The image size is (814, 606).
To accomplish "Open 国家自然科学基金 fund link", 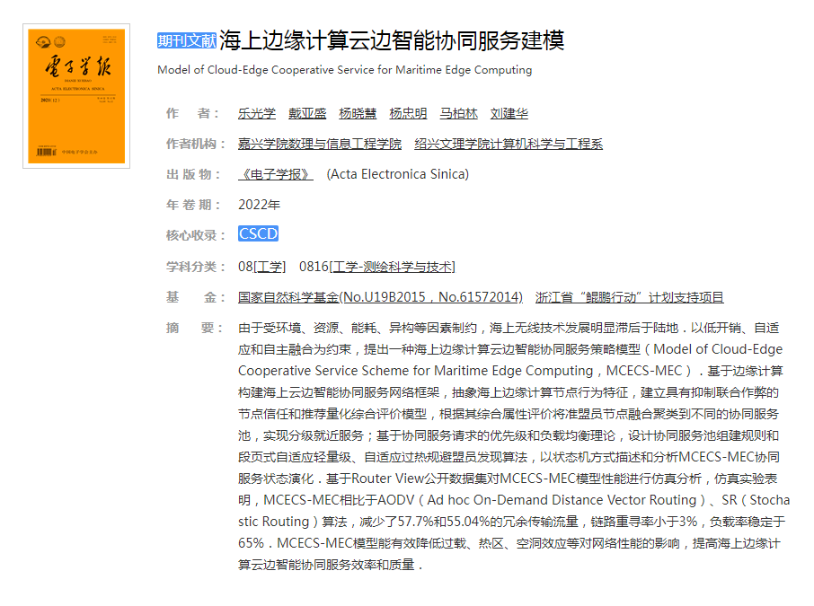I will pos(380,297).
